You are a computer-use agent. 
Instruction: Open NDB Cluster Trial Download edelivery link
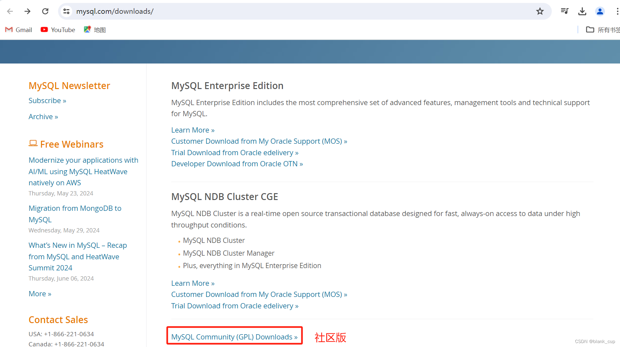coord(235,306)
